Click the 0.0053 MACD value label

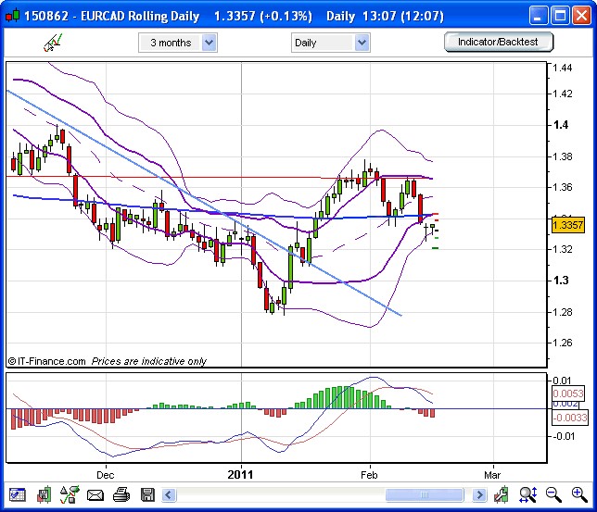tap(568, 393)
